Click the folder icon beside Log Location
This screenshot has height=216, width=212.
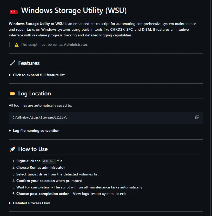(x=12, y=93)
